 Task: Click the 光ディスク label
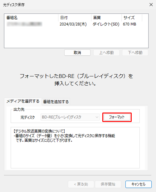click(27, 117)
